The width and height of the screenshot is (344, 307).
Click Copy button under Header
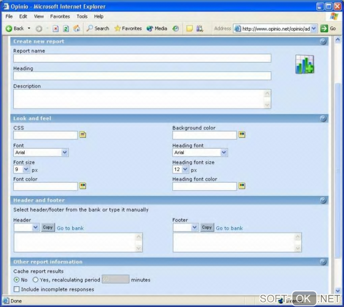click(x=48, y=227)
